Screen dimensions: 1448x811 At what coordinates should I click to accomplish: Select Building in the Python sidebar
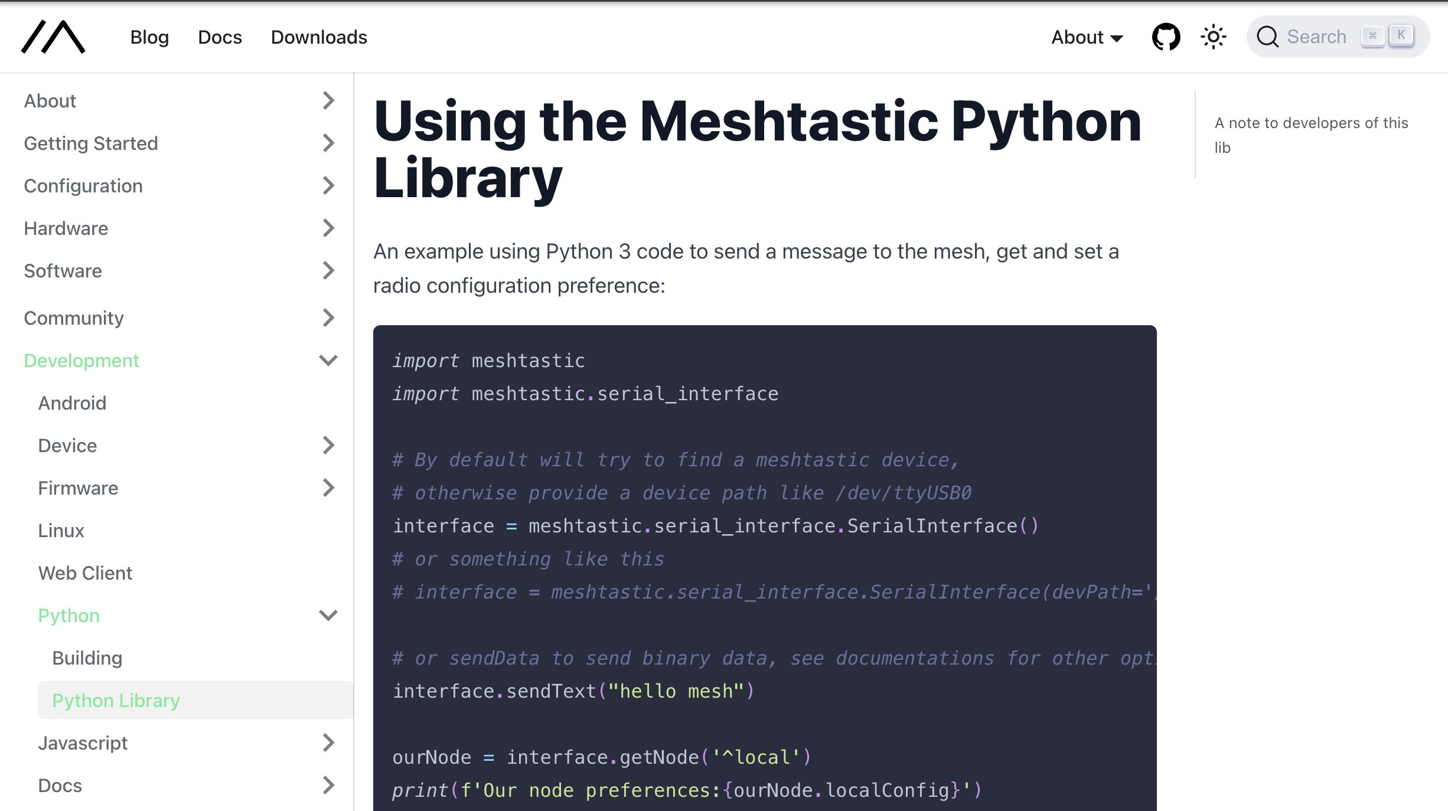tap(87, 658)
